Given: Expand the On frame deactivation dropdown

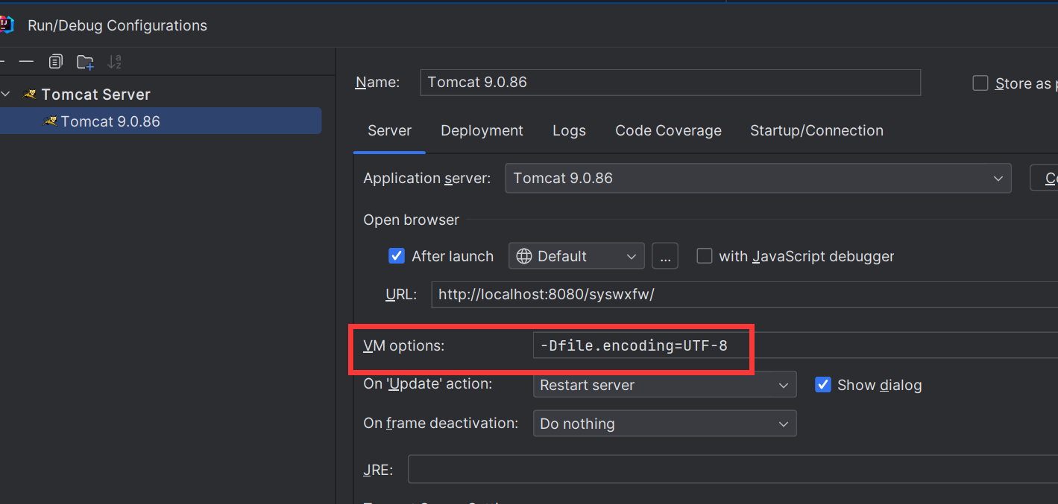Looking at the screenshot, I should click(x=664, y=424).
